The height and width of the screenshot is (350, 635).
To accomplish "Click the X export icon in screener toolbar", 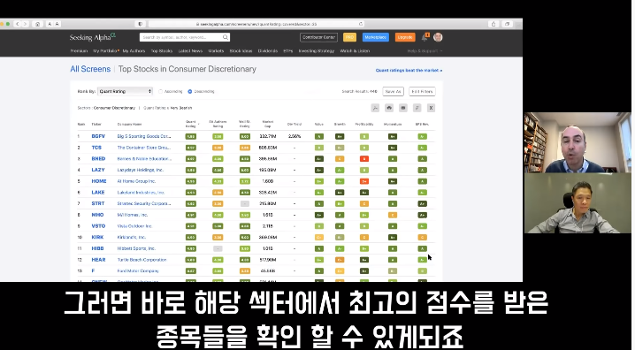I will 431,108.
